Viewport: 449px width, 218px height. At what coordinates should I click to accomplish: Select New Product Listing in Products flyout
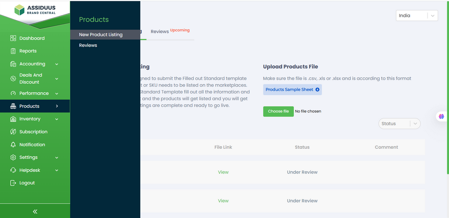click(101, 35)
